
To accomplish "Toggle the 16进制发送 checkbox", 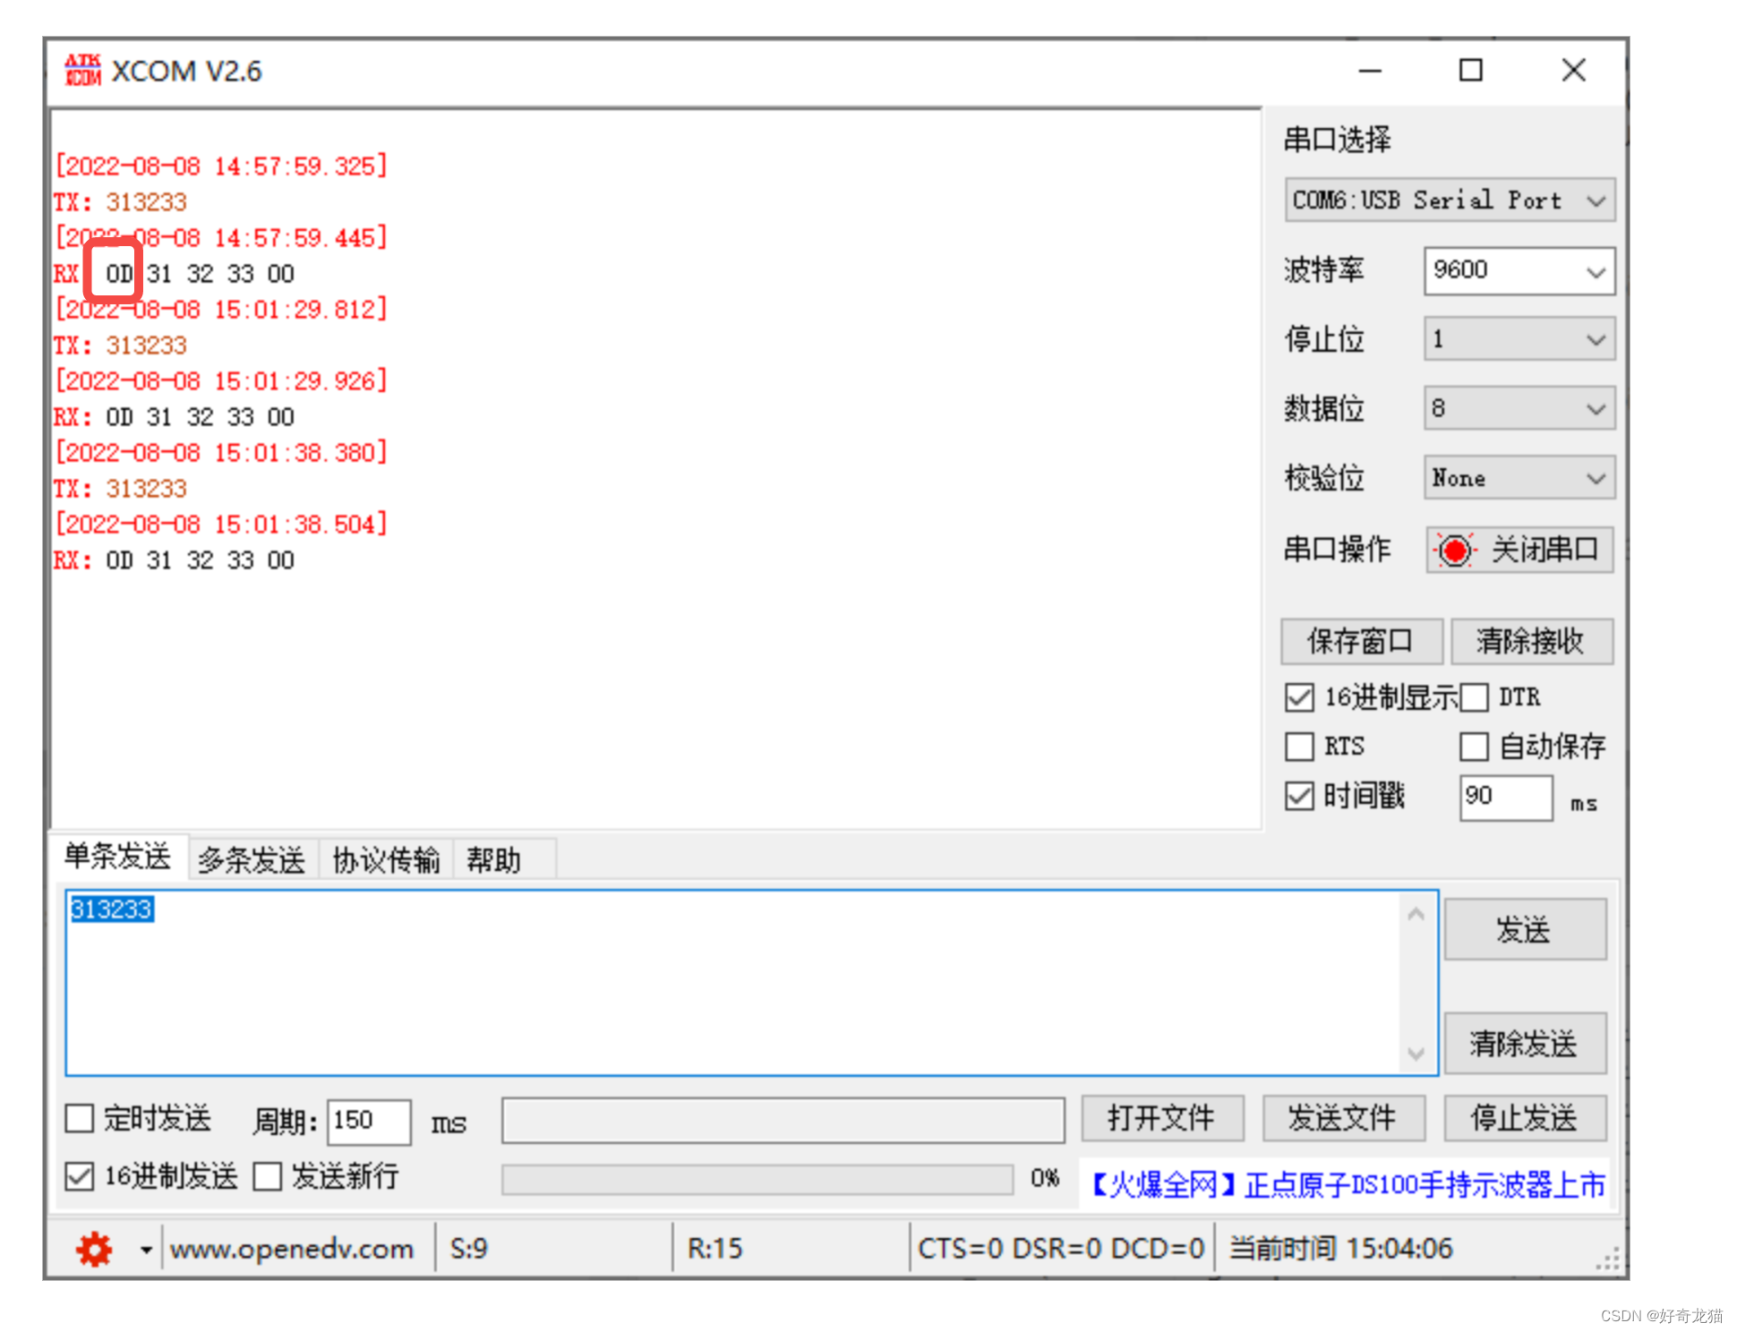I will [x=79, y=1176].
